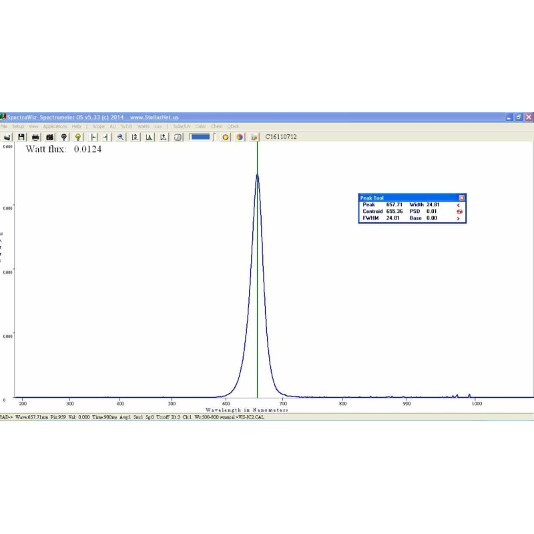Move to previous peak with left arrow
This screenshot has width=534, height=534.
tap(459, 205)
